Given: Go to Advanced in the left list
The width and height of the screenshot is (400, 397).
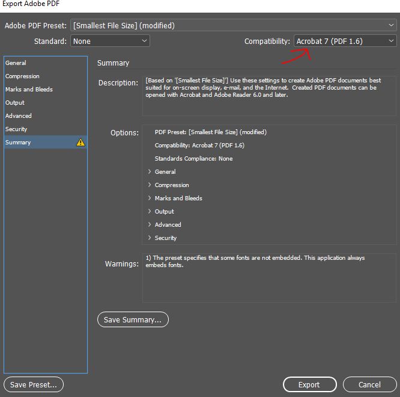Looking at the screenshot, I should pyautogui.click(x=46, y=116).
